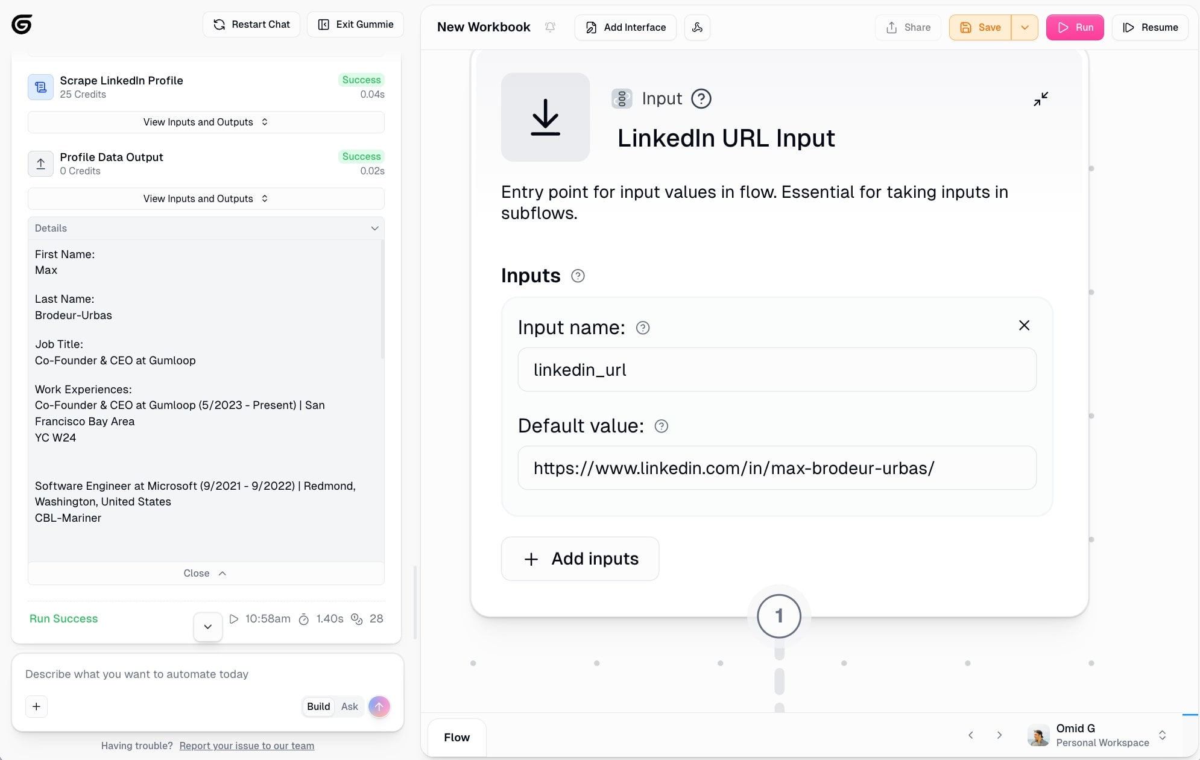Collapse the Details section

pyautogui.click(x=374, y=228)
